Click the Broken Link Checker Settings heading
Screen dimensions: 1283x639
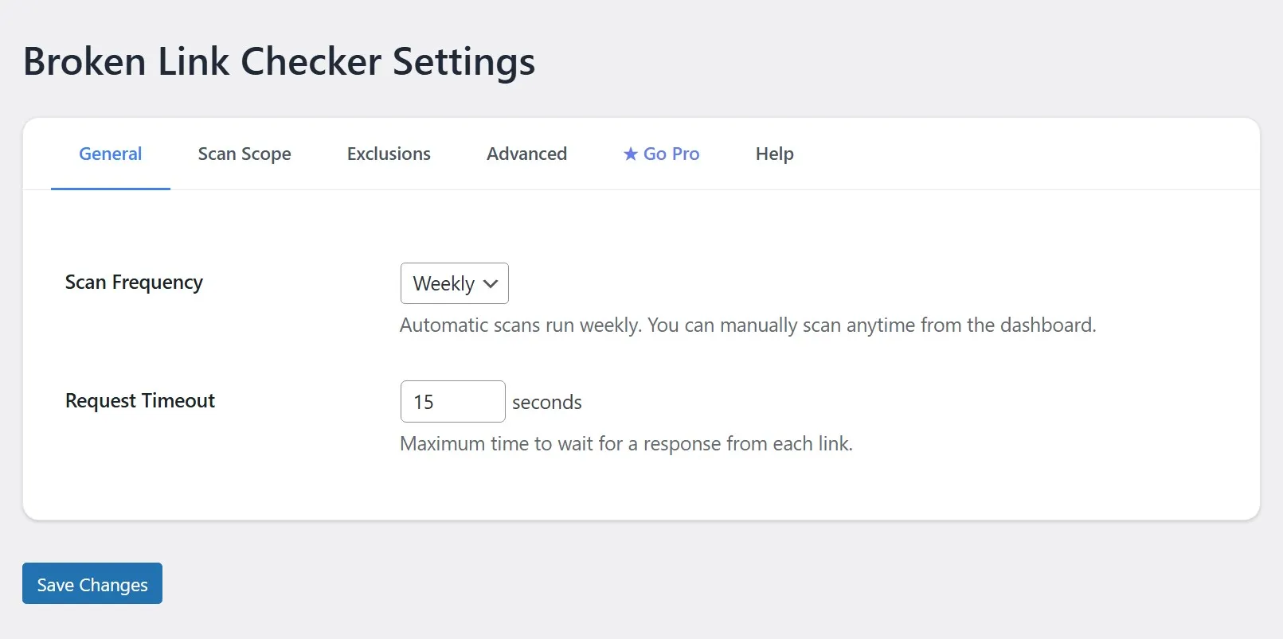pyautogui.click(x=280, y=61)
